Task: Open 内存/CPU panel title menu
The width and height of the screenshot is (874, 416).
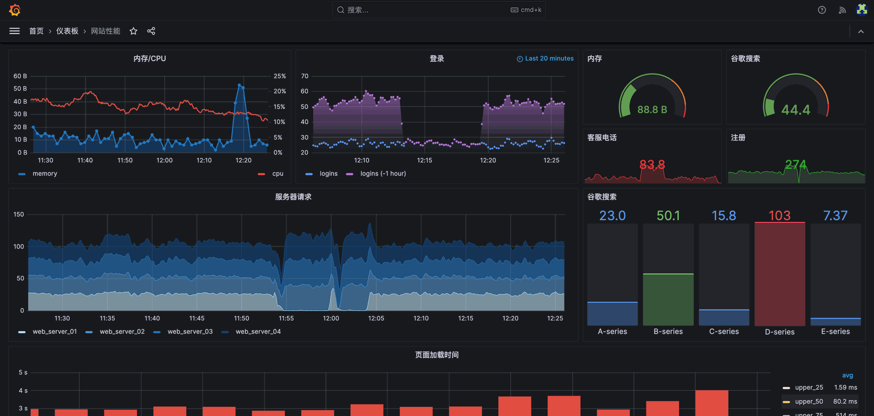Action: click(149, 59)
